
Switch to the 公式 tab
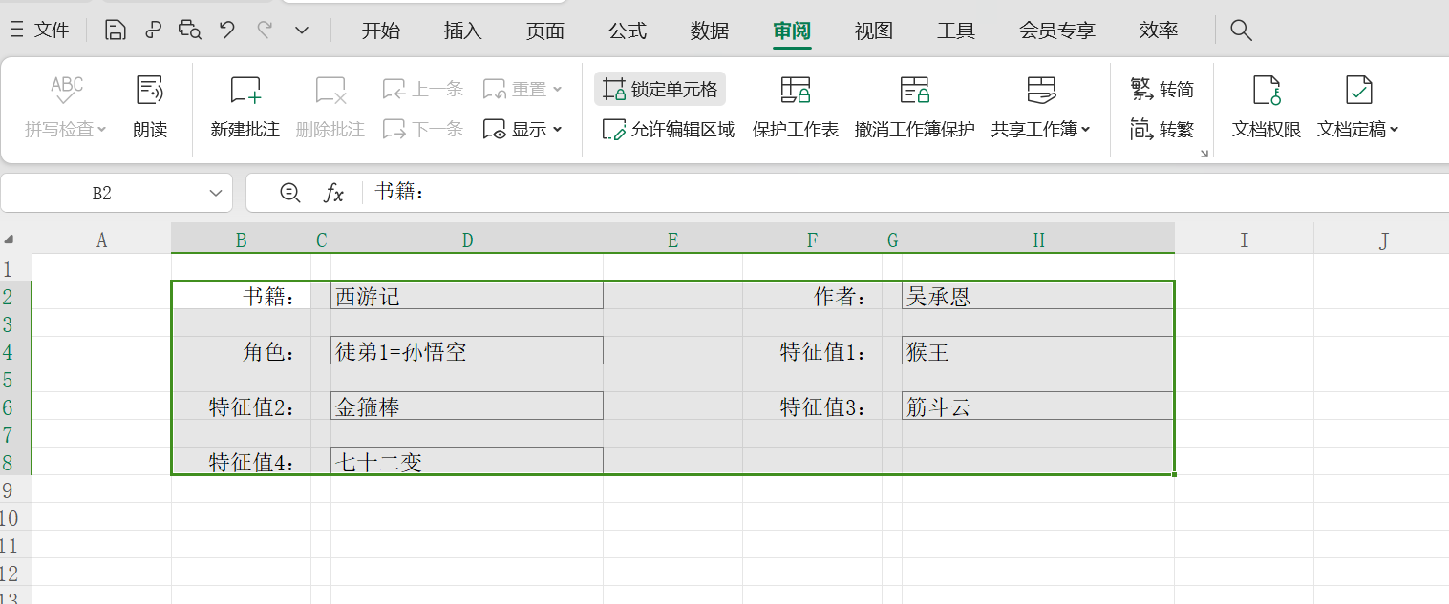pos(628,31)
